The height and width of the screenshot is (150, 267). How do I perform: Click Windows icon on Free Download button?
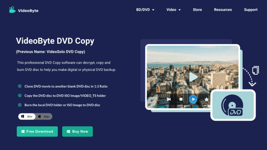[23, 131]
